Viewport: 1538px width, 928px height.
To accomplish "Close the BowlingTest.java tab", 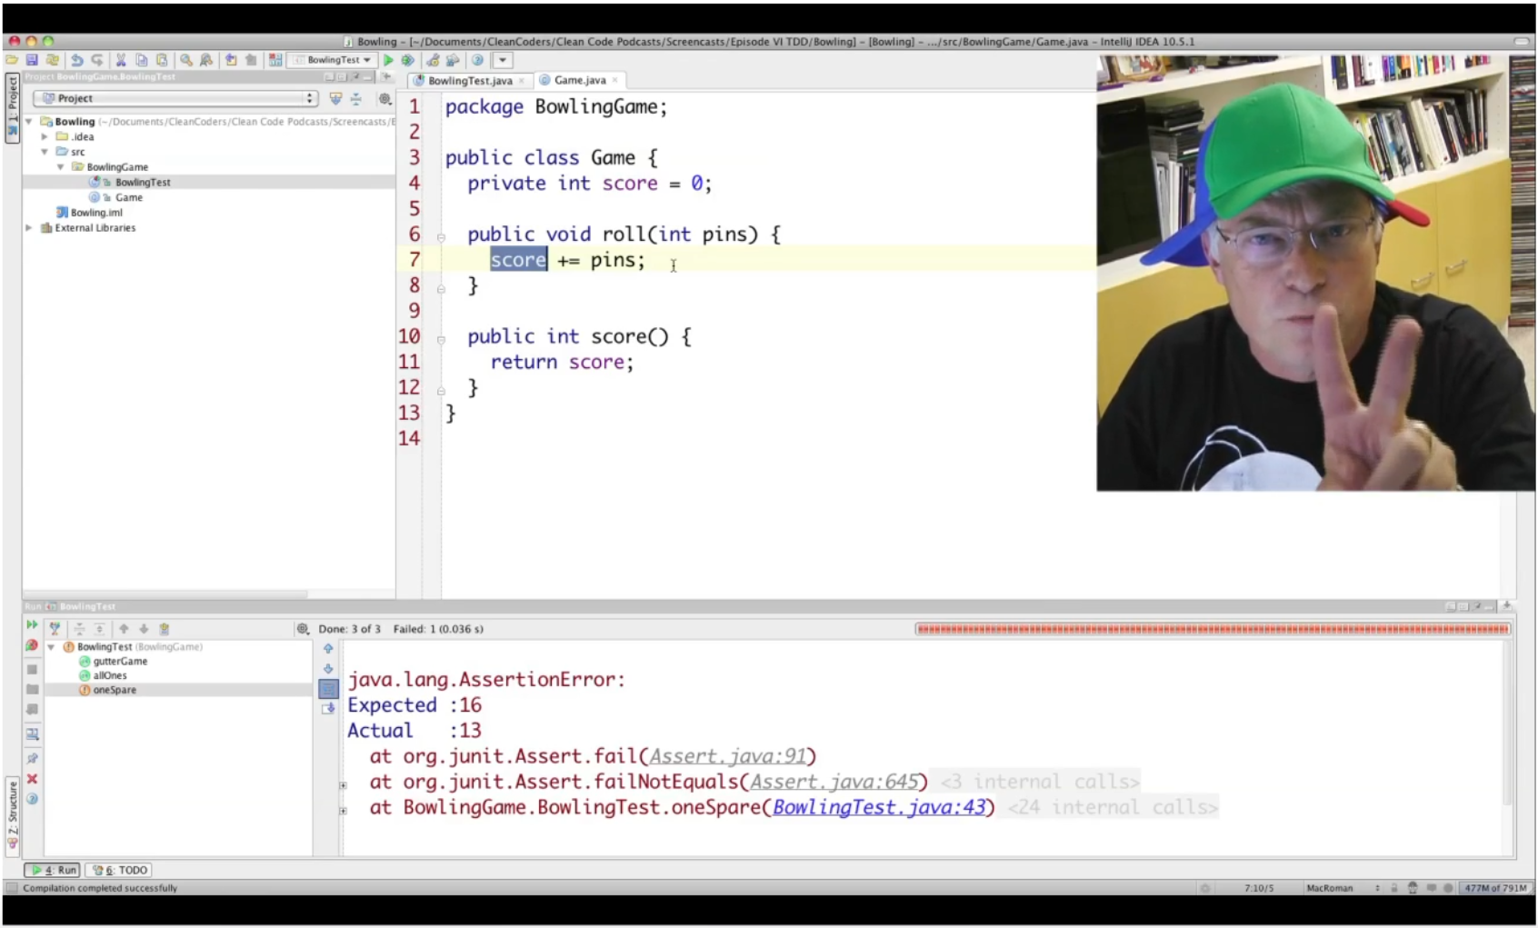I will (522, 81).
